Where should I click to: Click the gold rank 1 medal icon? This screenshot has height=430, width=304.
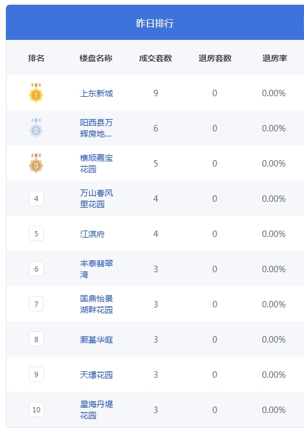pos(36,93)
